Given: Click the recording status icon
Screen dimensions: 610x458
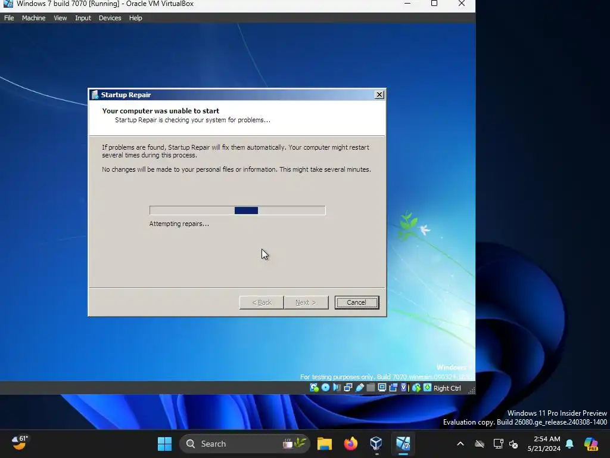Looking at the screenshot, I should [x=393, y=388].
